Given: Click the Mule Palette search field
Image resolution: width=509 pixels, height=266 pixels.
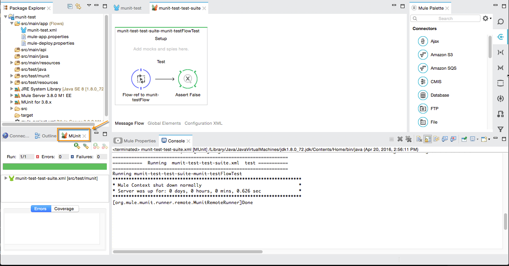Looking at the screenshot, I should [x=445, y=18].
